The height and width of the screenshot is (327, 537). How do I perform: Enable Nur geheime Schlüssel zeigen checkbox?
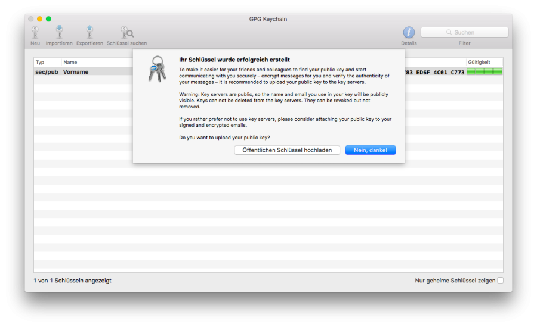pyautogui.click(x=500, y=281)
